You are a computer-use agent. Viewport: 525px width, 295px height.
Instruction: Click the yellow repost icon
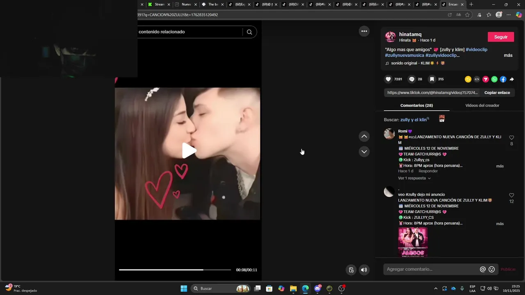click(468, 79)
